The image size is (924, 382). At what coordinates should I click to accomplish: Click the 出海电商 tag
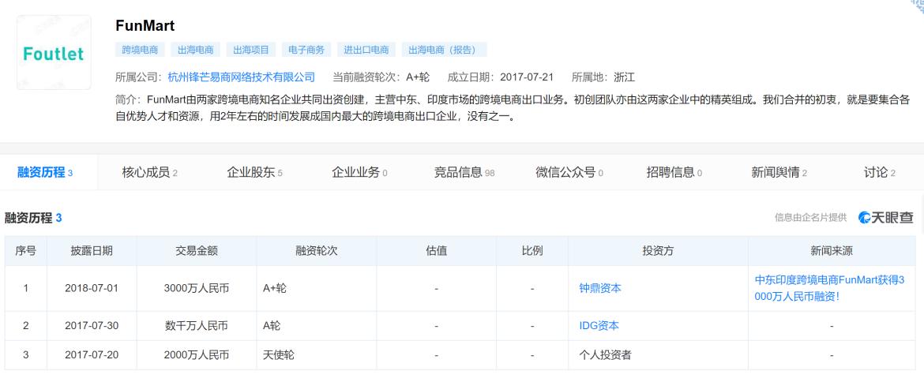pos(196,50)
